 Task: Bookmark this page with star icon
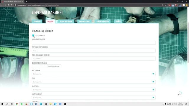[x=166, y=5]
